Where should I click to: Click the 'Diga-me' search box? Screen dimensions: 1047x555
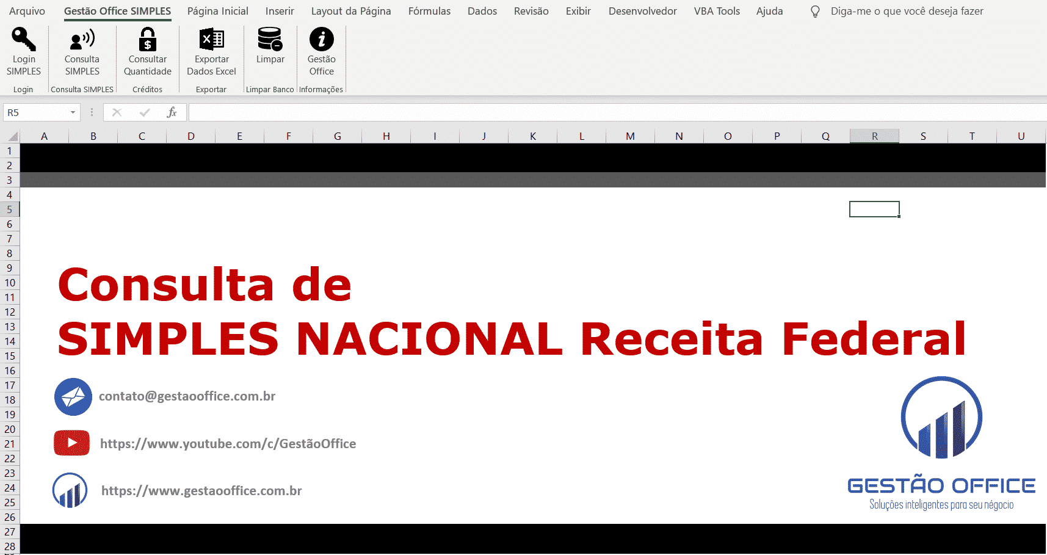click(907, 11)
